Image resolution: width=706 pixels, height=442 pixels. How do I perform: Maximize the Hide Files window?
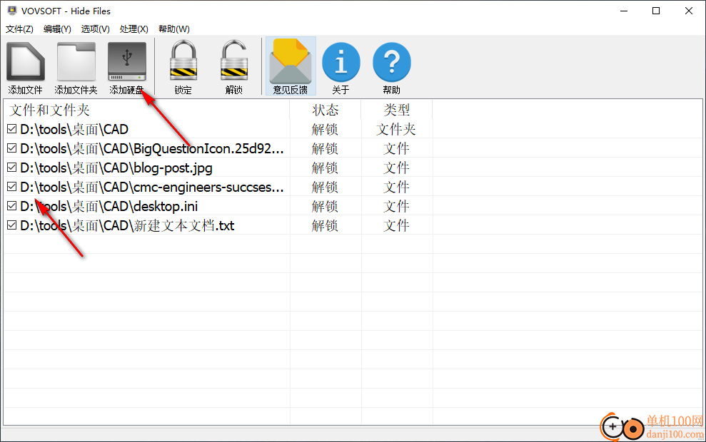656,11
